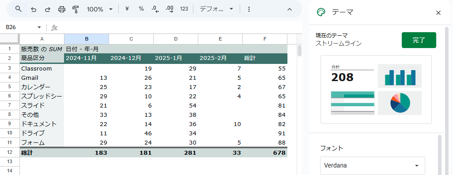Print the spreadsheet
This screenshot has height=175, width=453.
[x=61, y=9]
